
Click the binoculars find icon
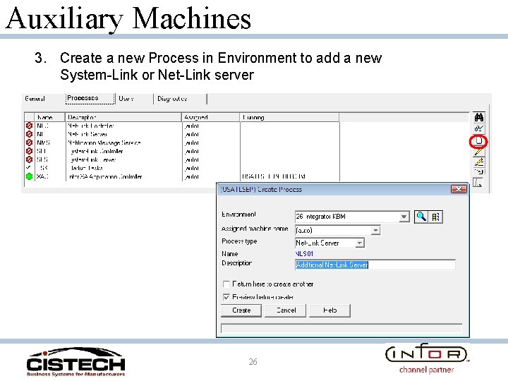coord(479,117)
